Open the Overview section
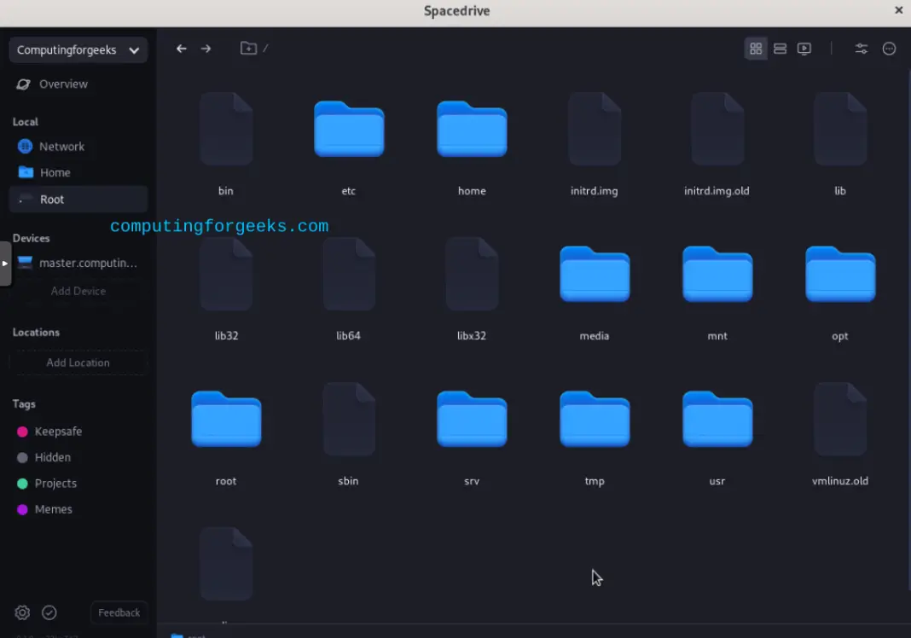Screen dimensions: 911x638 coord(63,84)
